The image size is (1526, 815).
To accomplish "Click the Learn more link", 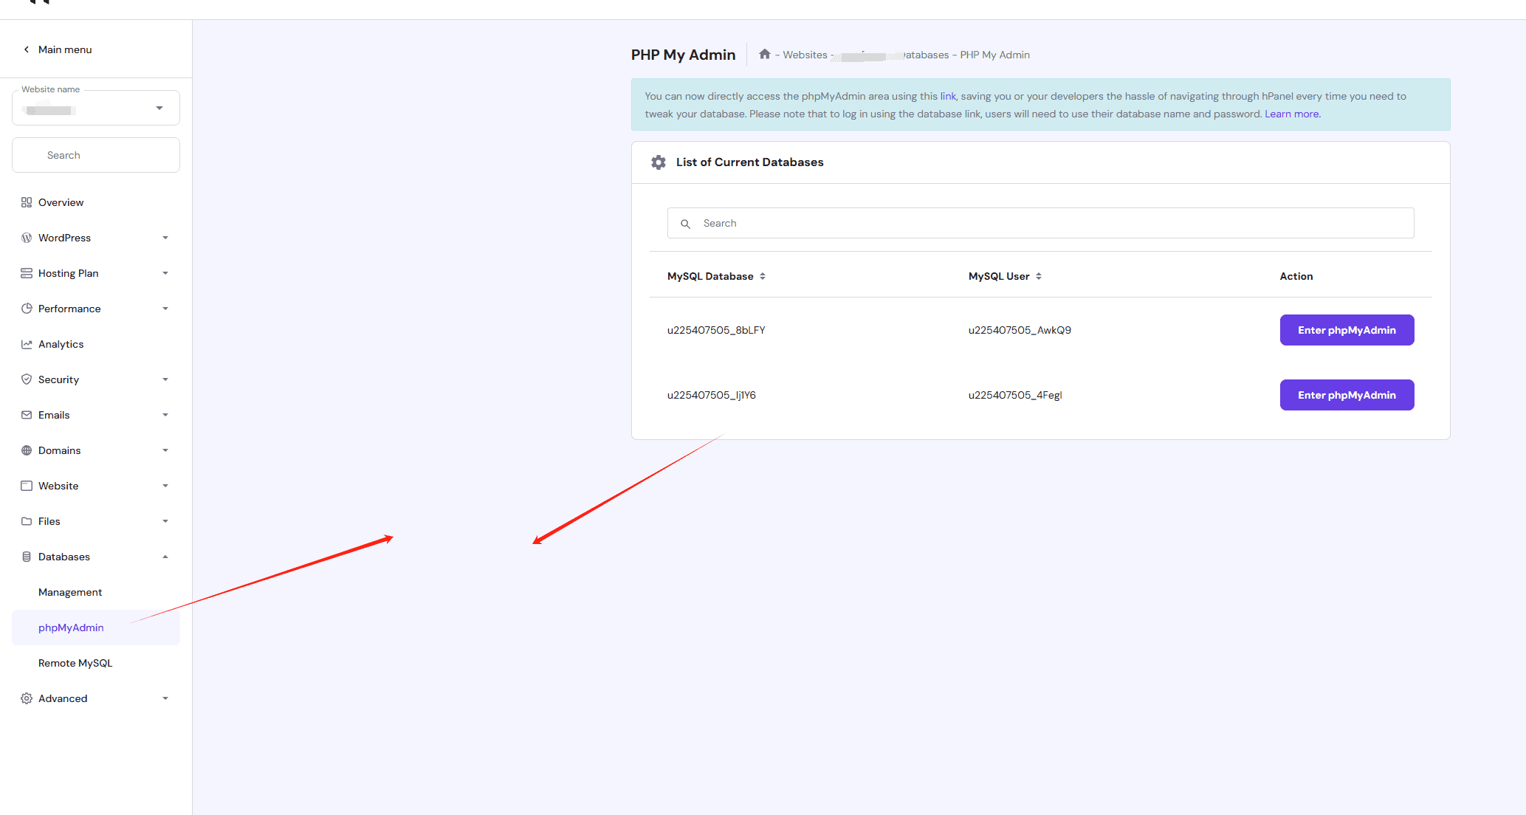I will click(1292, 114).
